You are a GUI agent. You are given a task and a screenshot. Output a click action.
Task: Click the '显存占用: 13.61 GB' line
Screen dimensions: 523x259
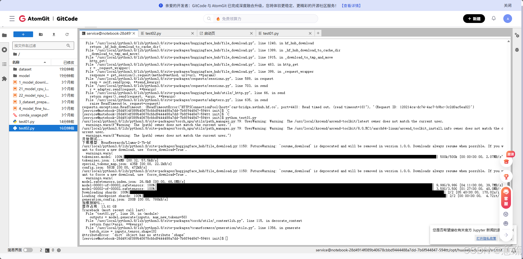click(x=99, y=207)
